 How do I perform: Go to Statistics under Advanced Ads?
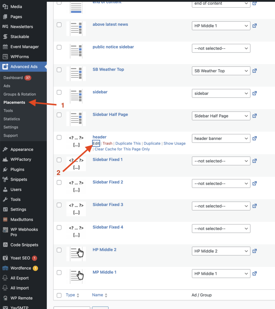12,119
